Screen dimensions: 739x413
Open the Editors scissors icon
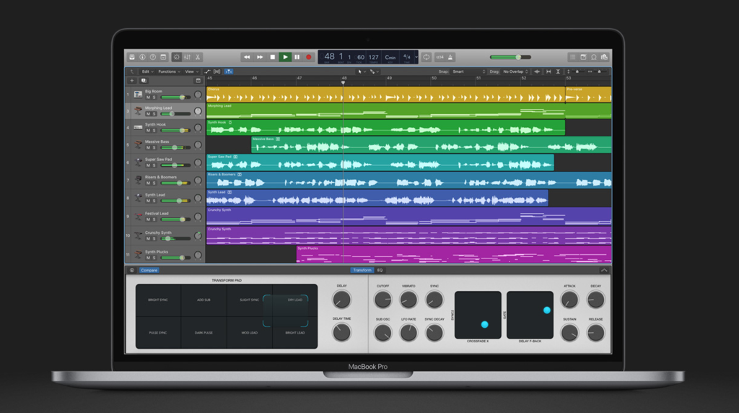pos(198,57)
